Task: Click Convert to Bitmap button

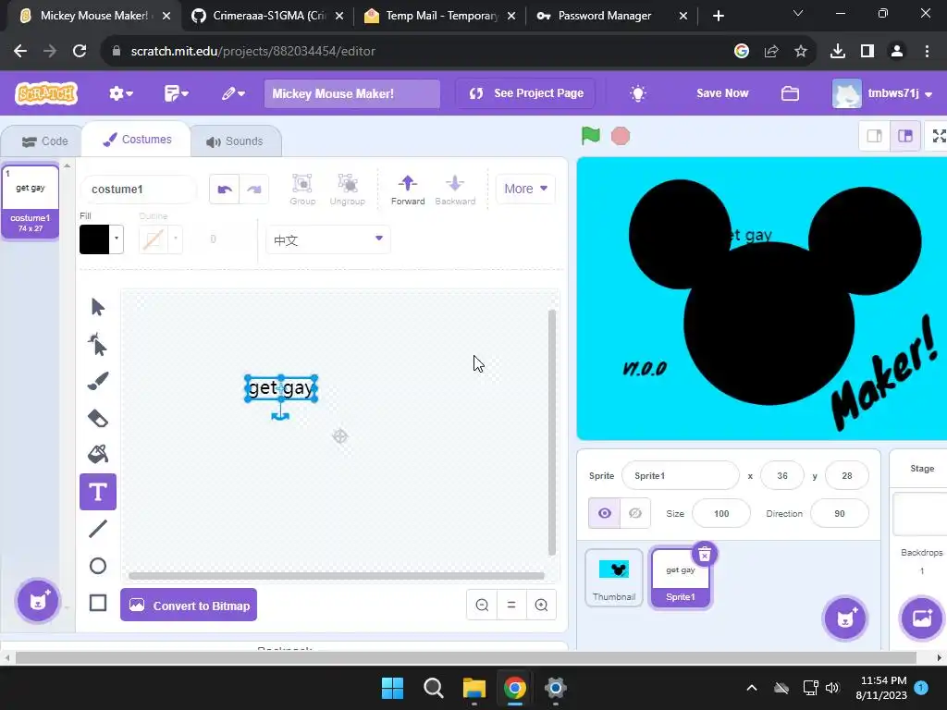Action: (x=189, y=605)
